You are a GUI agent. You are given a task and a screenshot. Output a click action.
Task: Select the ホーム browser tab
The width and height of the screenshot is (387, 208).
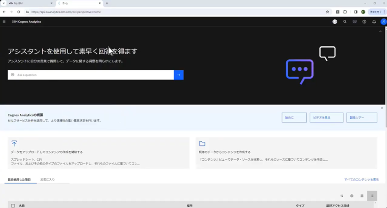[80, 3]
